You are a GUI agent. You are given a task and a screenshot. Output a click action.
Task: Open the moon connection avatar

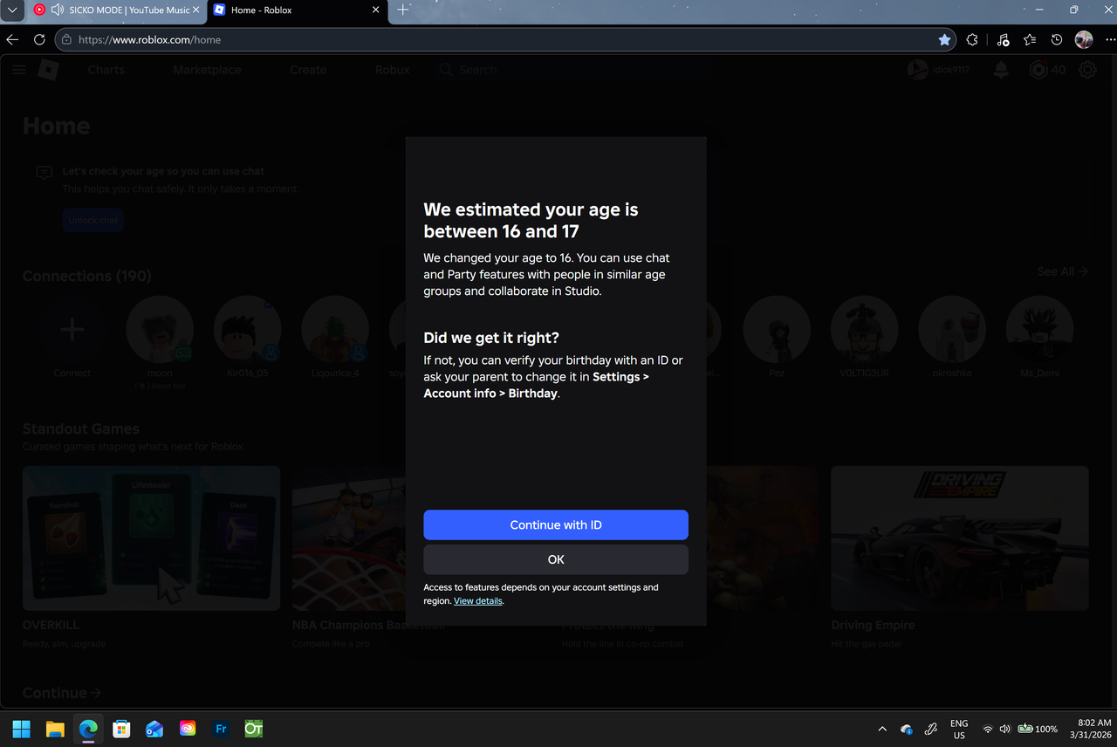click(x=160, y=329)
